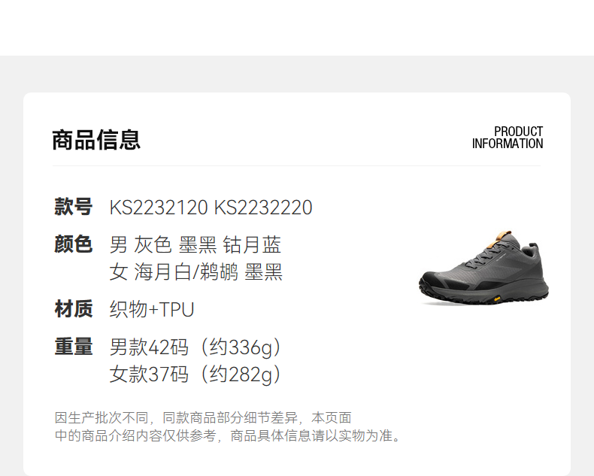Click the 商品信息 heading

coord(96,140)
